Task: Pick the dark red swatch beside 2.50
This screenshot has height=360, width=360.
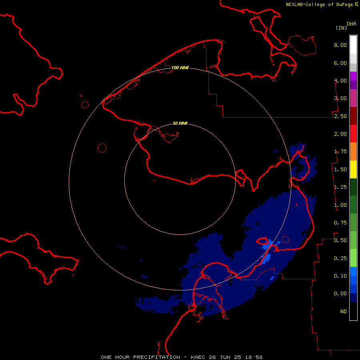Action: pyautogui.click(x=353, y=116)
